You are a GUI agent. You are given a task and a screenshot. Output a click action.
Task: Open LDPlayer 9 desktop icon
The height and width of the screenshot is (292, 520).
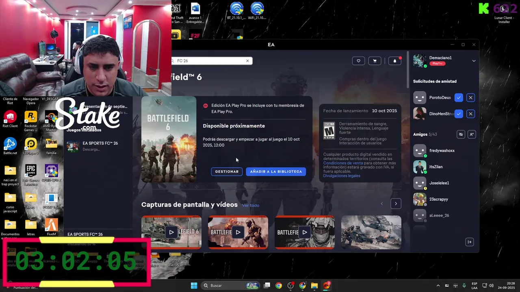pos(30,147)
